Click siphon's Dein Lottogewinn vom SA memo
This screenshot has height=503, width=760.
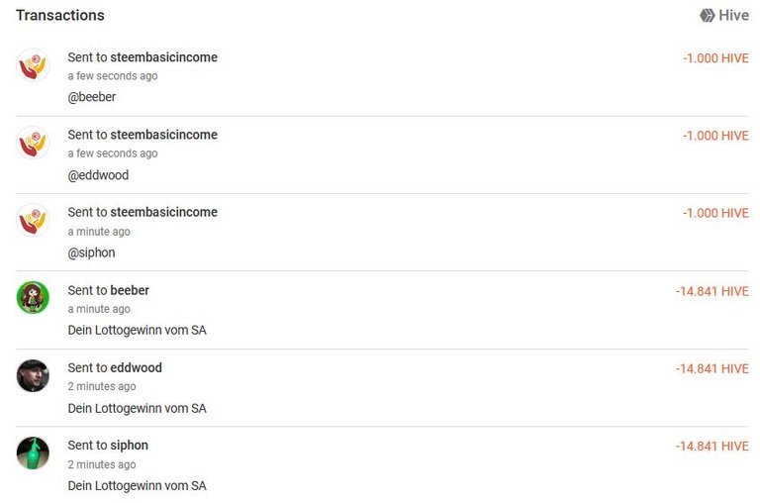point(138,485)
